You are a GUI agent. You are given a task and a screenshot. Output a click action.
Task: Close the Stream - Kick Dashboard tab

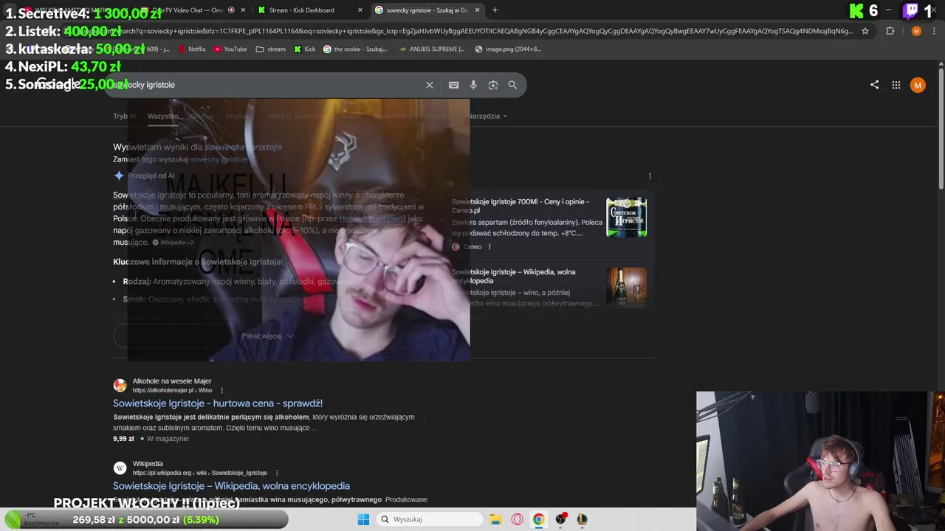pos(360,10)
